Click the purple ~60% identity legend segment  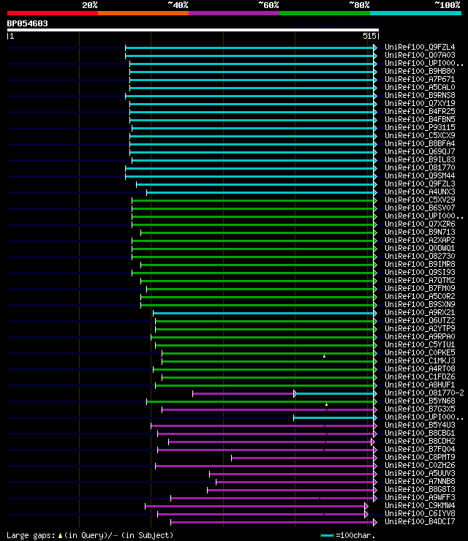tap(234, 13)
